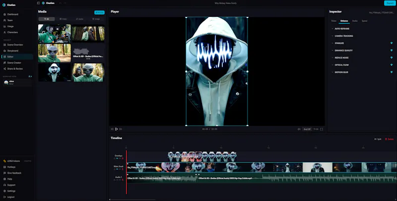The width and height of the screenshot is (397, 201).
Task: Switch to the Inspector Video tab
Action: pyautogui.click(x=333, y=21)
